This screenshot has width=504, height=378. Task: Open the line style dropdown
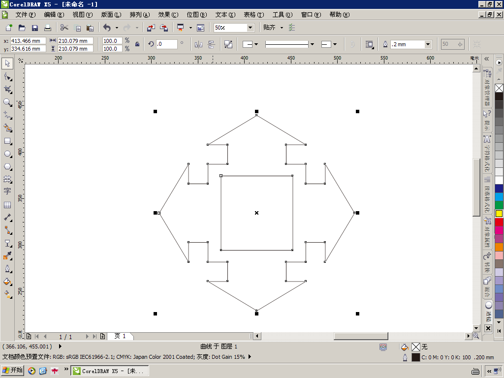click(x=312, y=44)
